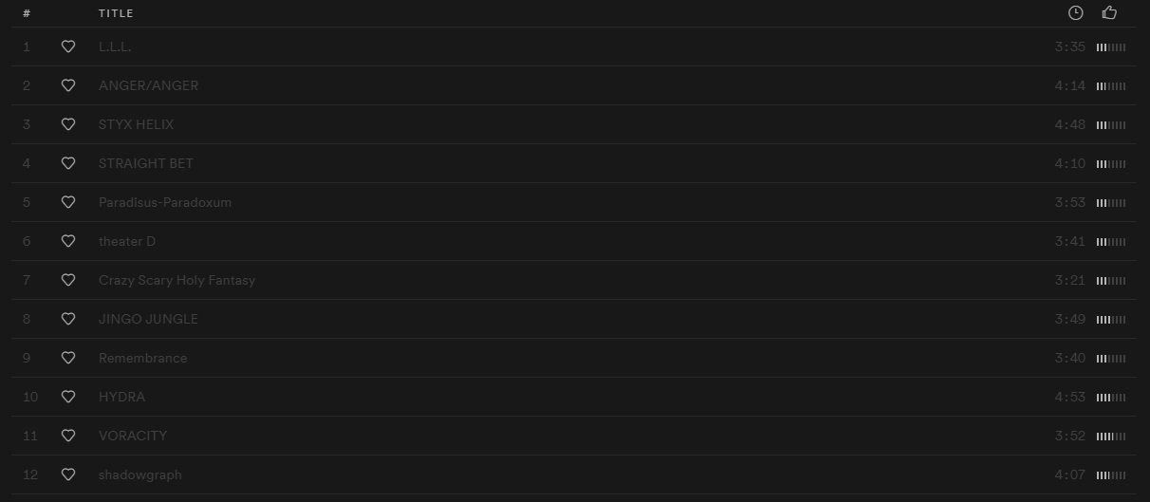The width and height of the screenshot is (1150, 502).
Task: Click the # column header
Action: pos(27,13)
